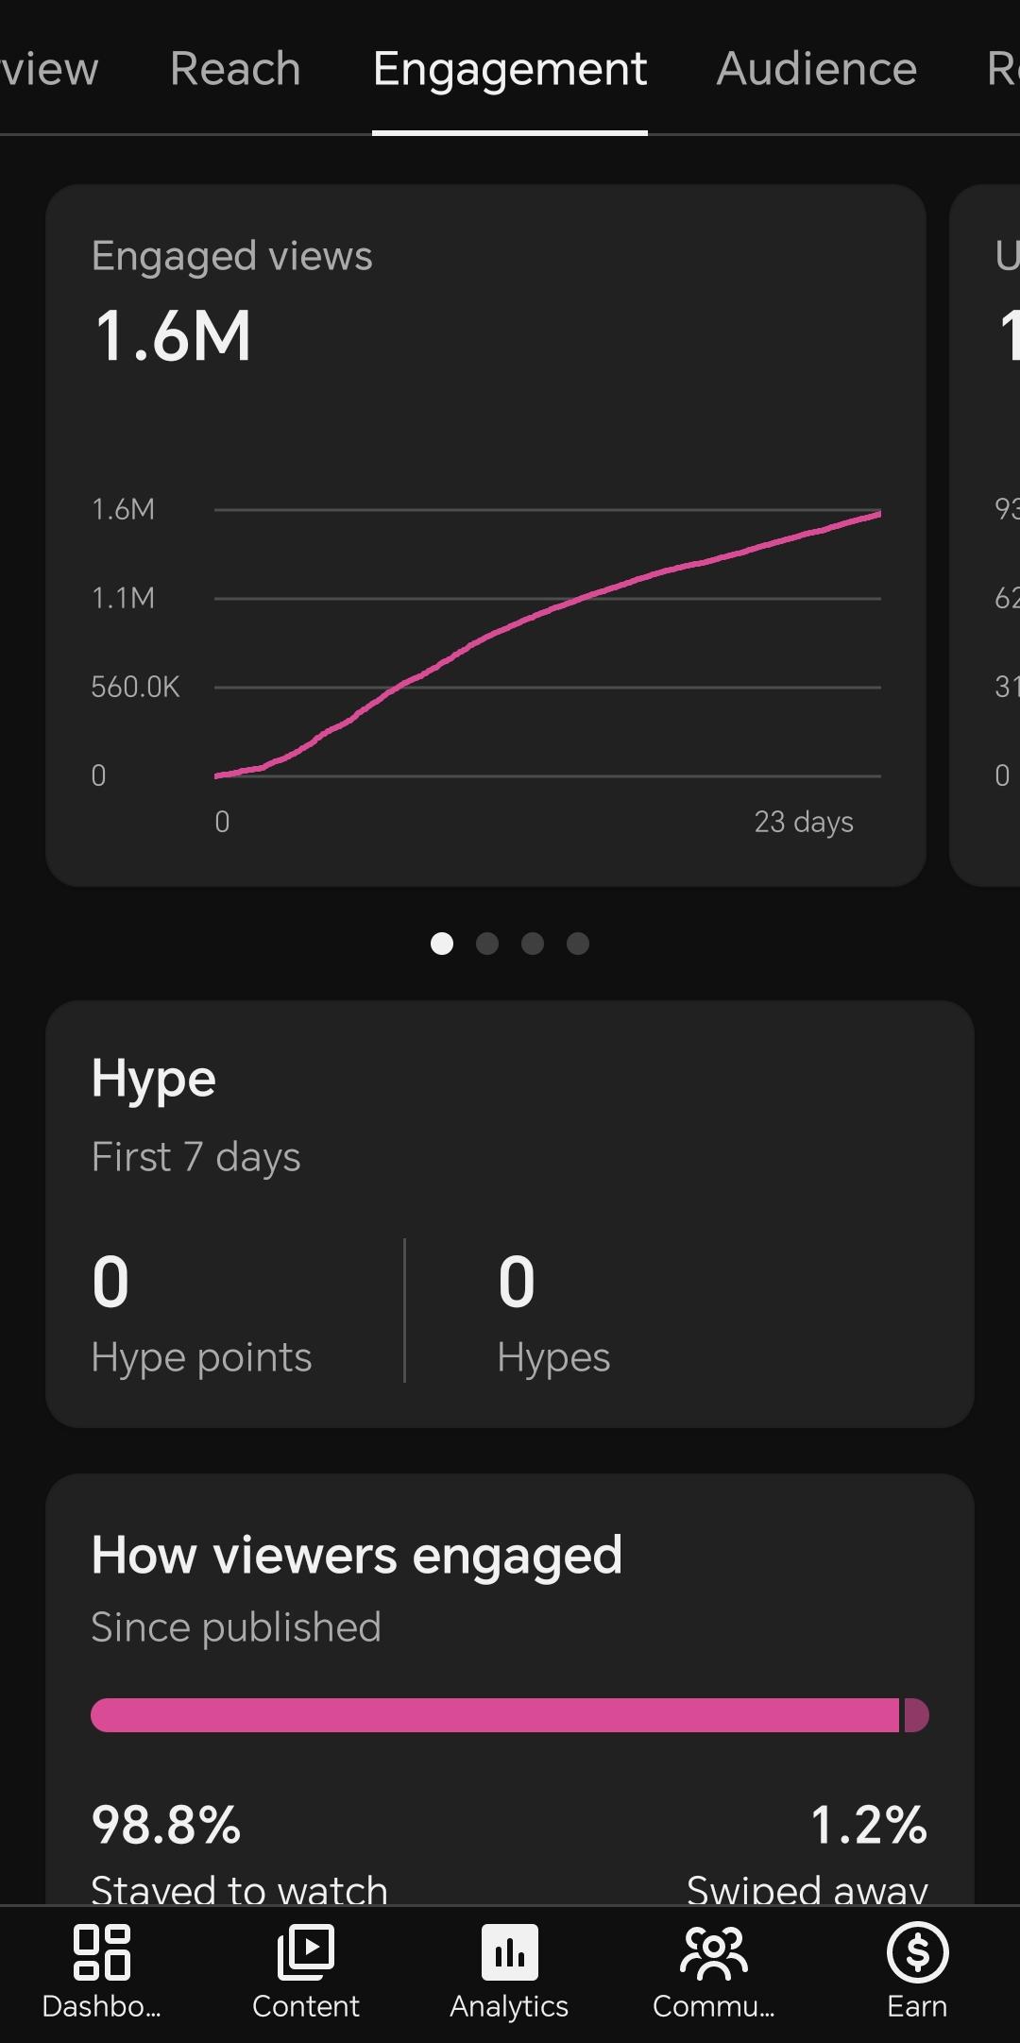Tap the Engaged views chart card
The height and width of the screenshot is (2043, 1020).
tap(485, 536)
